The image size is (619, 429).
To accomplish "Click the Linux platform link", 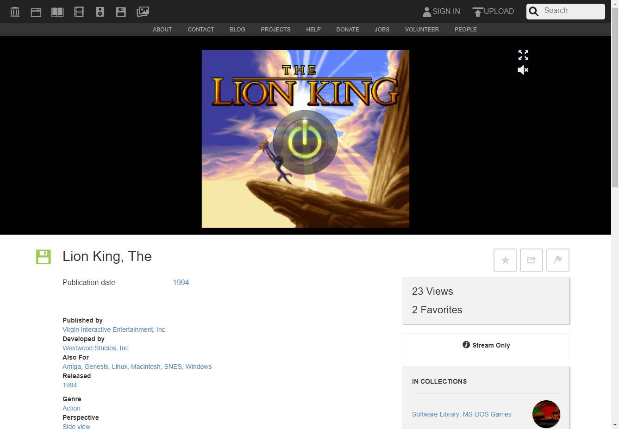I will coord(119,367).
